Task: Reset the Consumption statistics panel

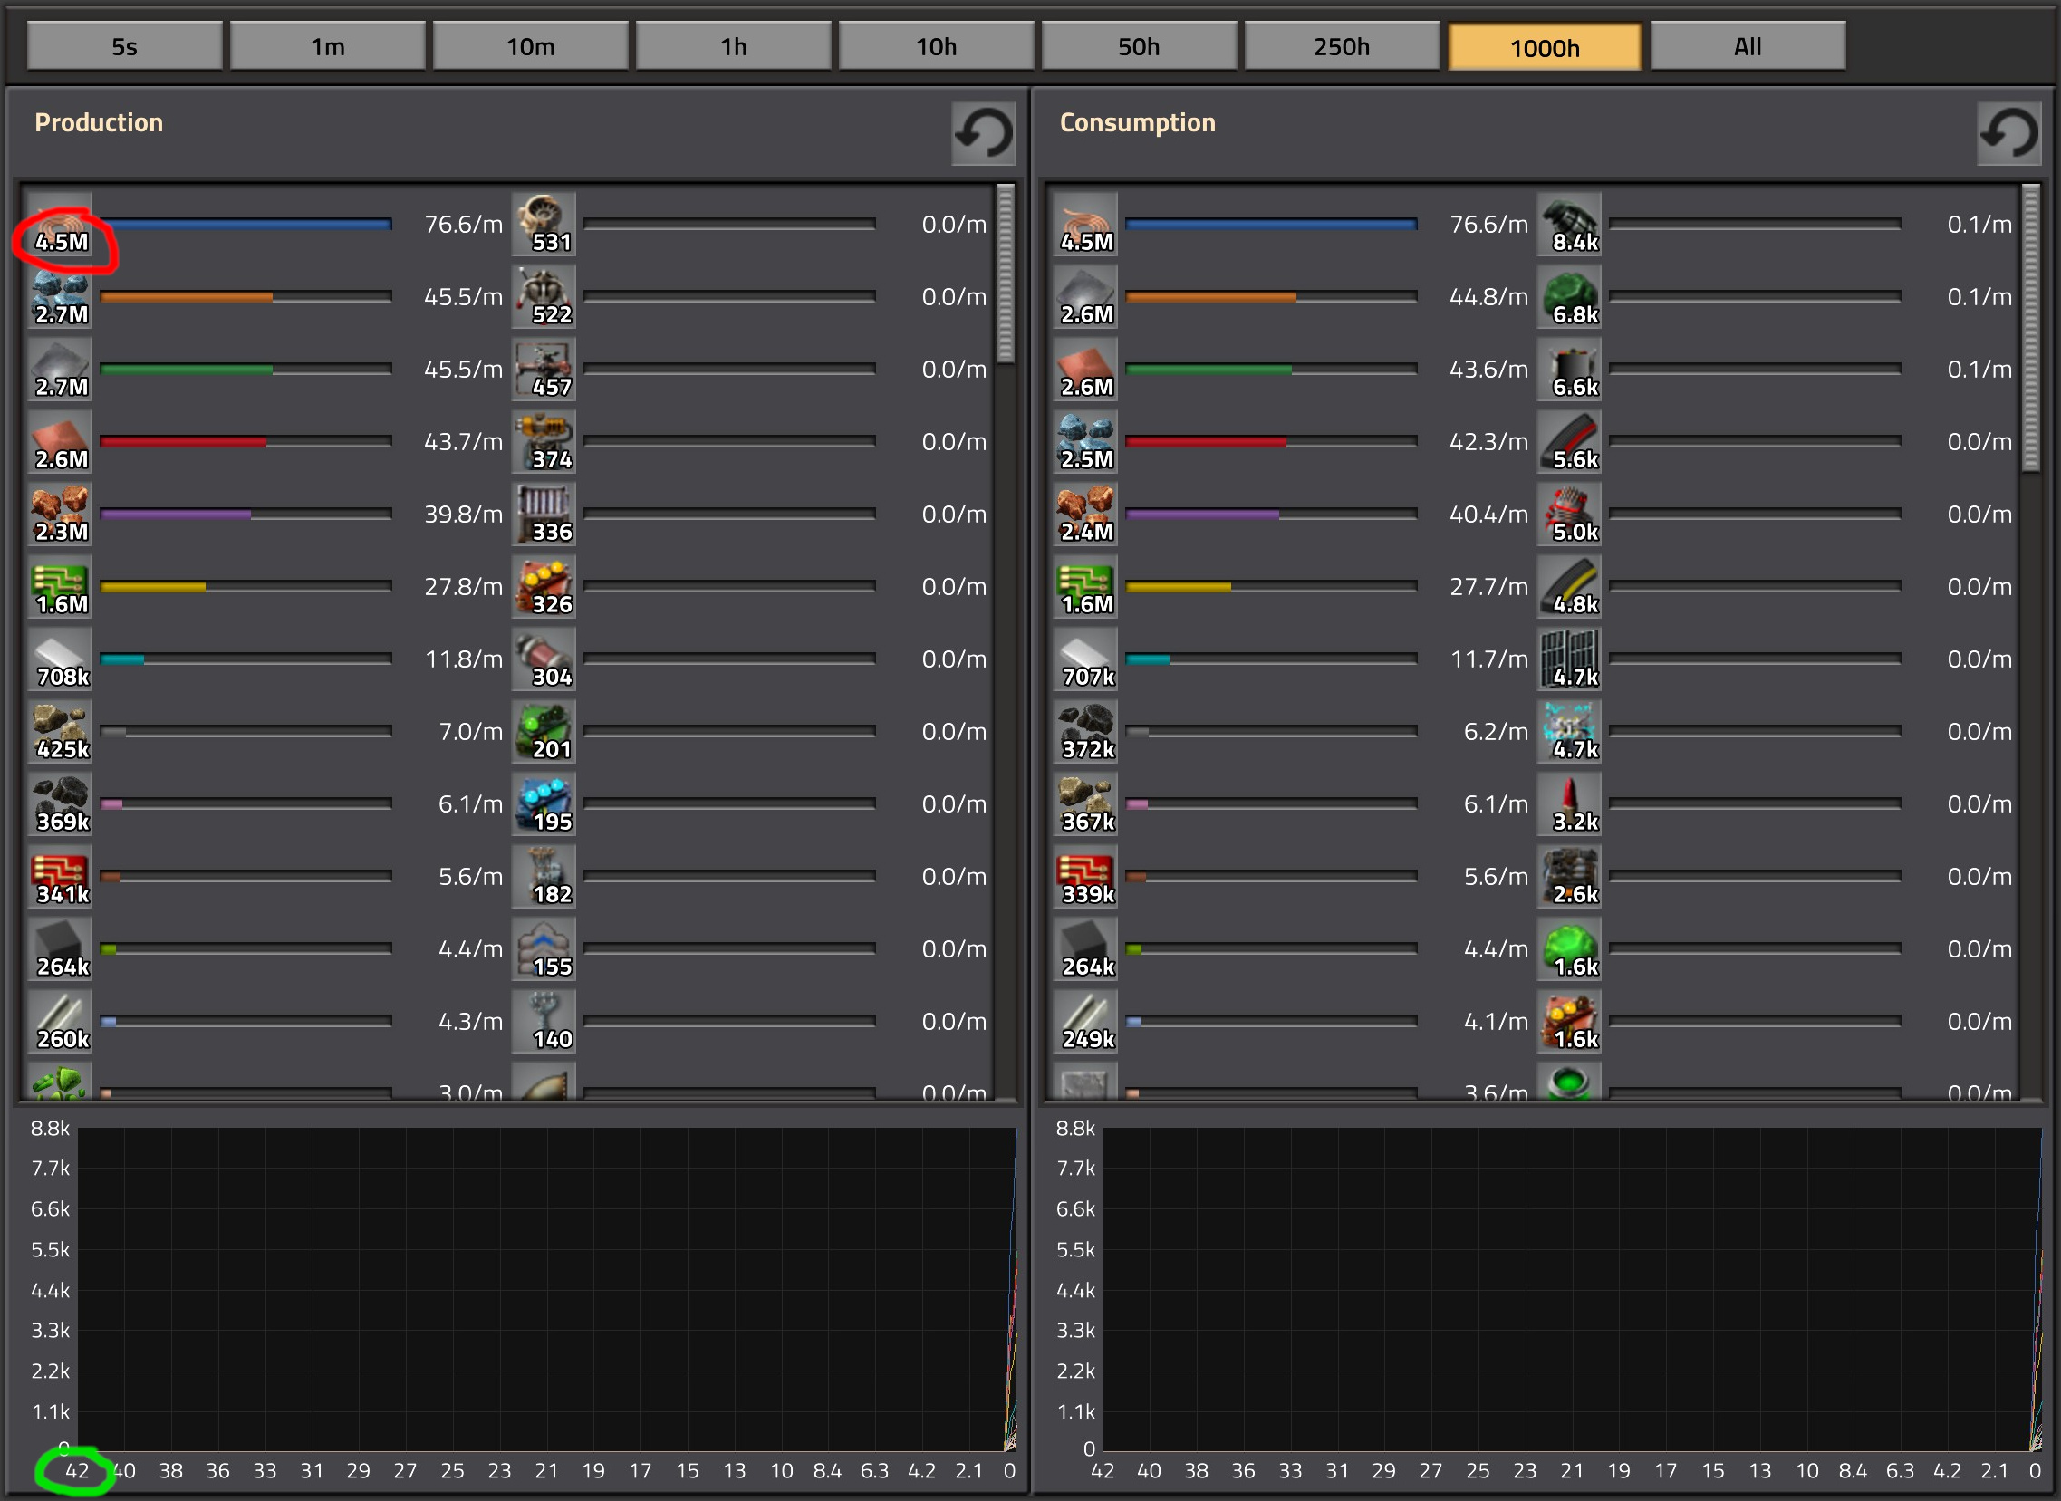Action: pos(2009,133)
